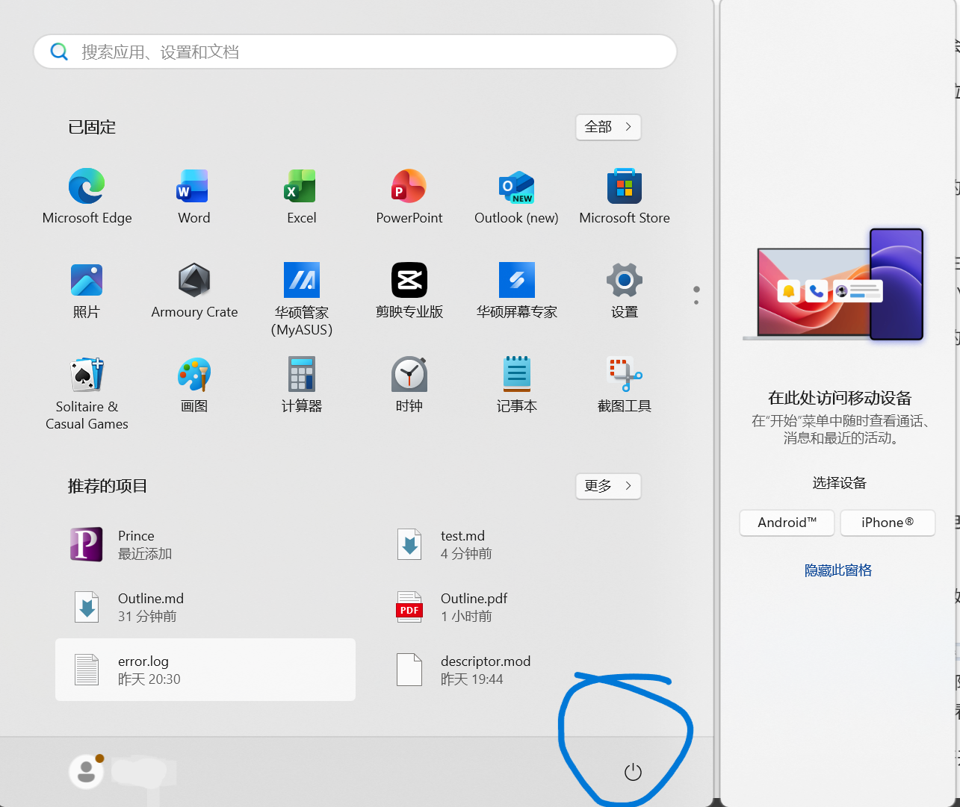Image resolution: width=960 pixels, height=807 pixels.
Task: Launch 记事本 (Notepad)
Action: (x=517, y=384)
